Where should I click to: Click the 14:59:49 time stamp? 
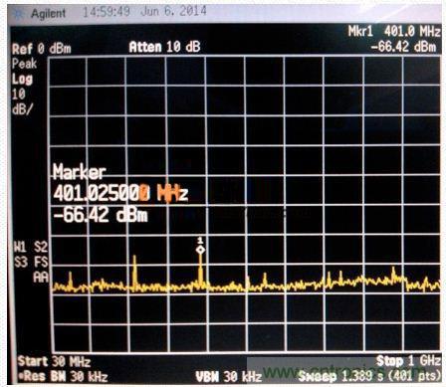107,12
